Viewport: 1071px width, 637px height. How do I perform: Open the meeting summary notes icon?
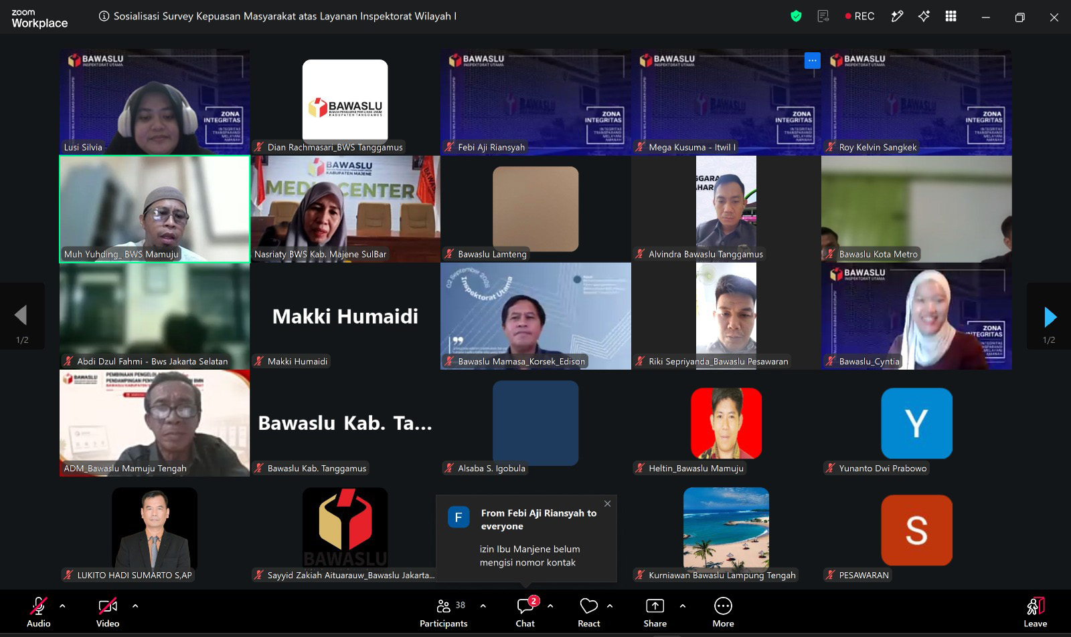tap(823, 17)
